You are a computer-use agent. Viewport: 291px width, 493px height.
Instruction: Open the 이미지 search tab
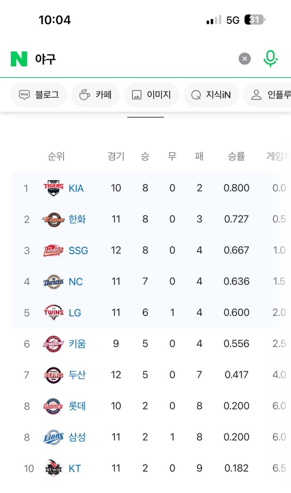(151, 95)
